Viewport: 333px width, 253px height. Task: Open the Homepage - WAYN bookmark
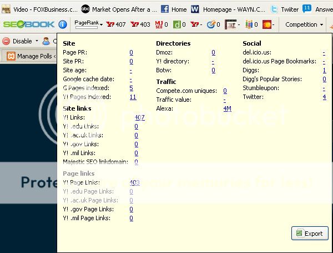coord(228,9)
